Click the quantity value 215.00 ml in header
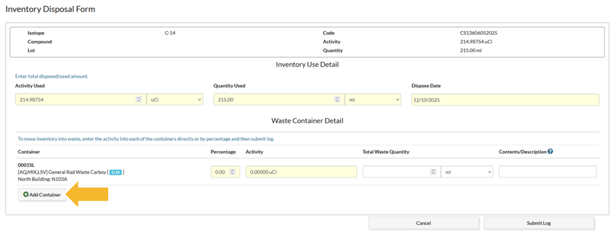Viewport: 613px width, 232px height. coord(471,50)
